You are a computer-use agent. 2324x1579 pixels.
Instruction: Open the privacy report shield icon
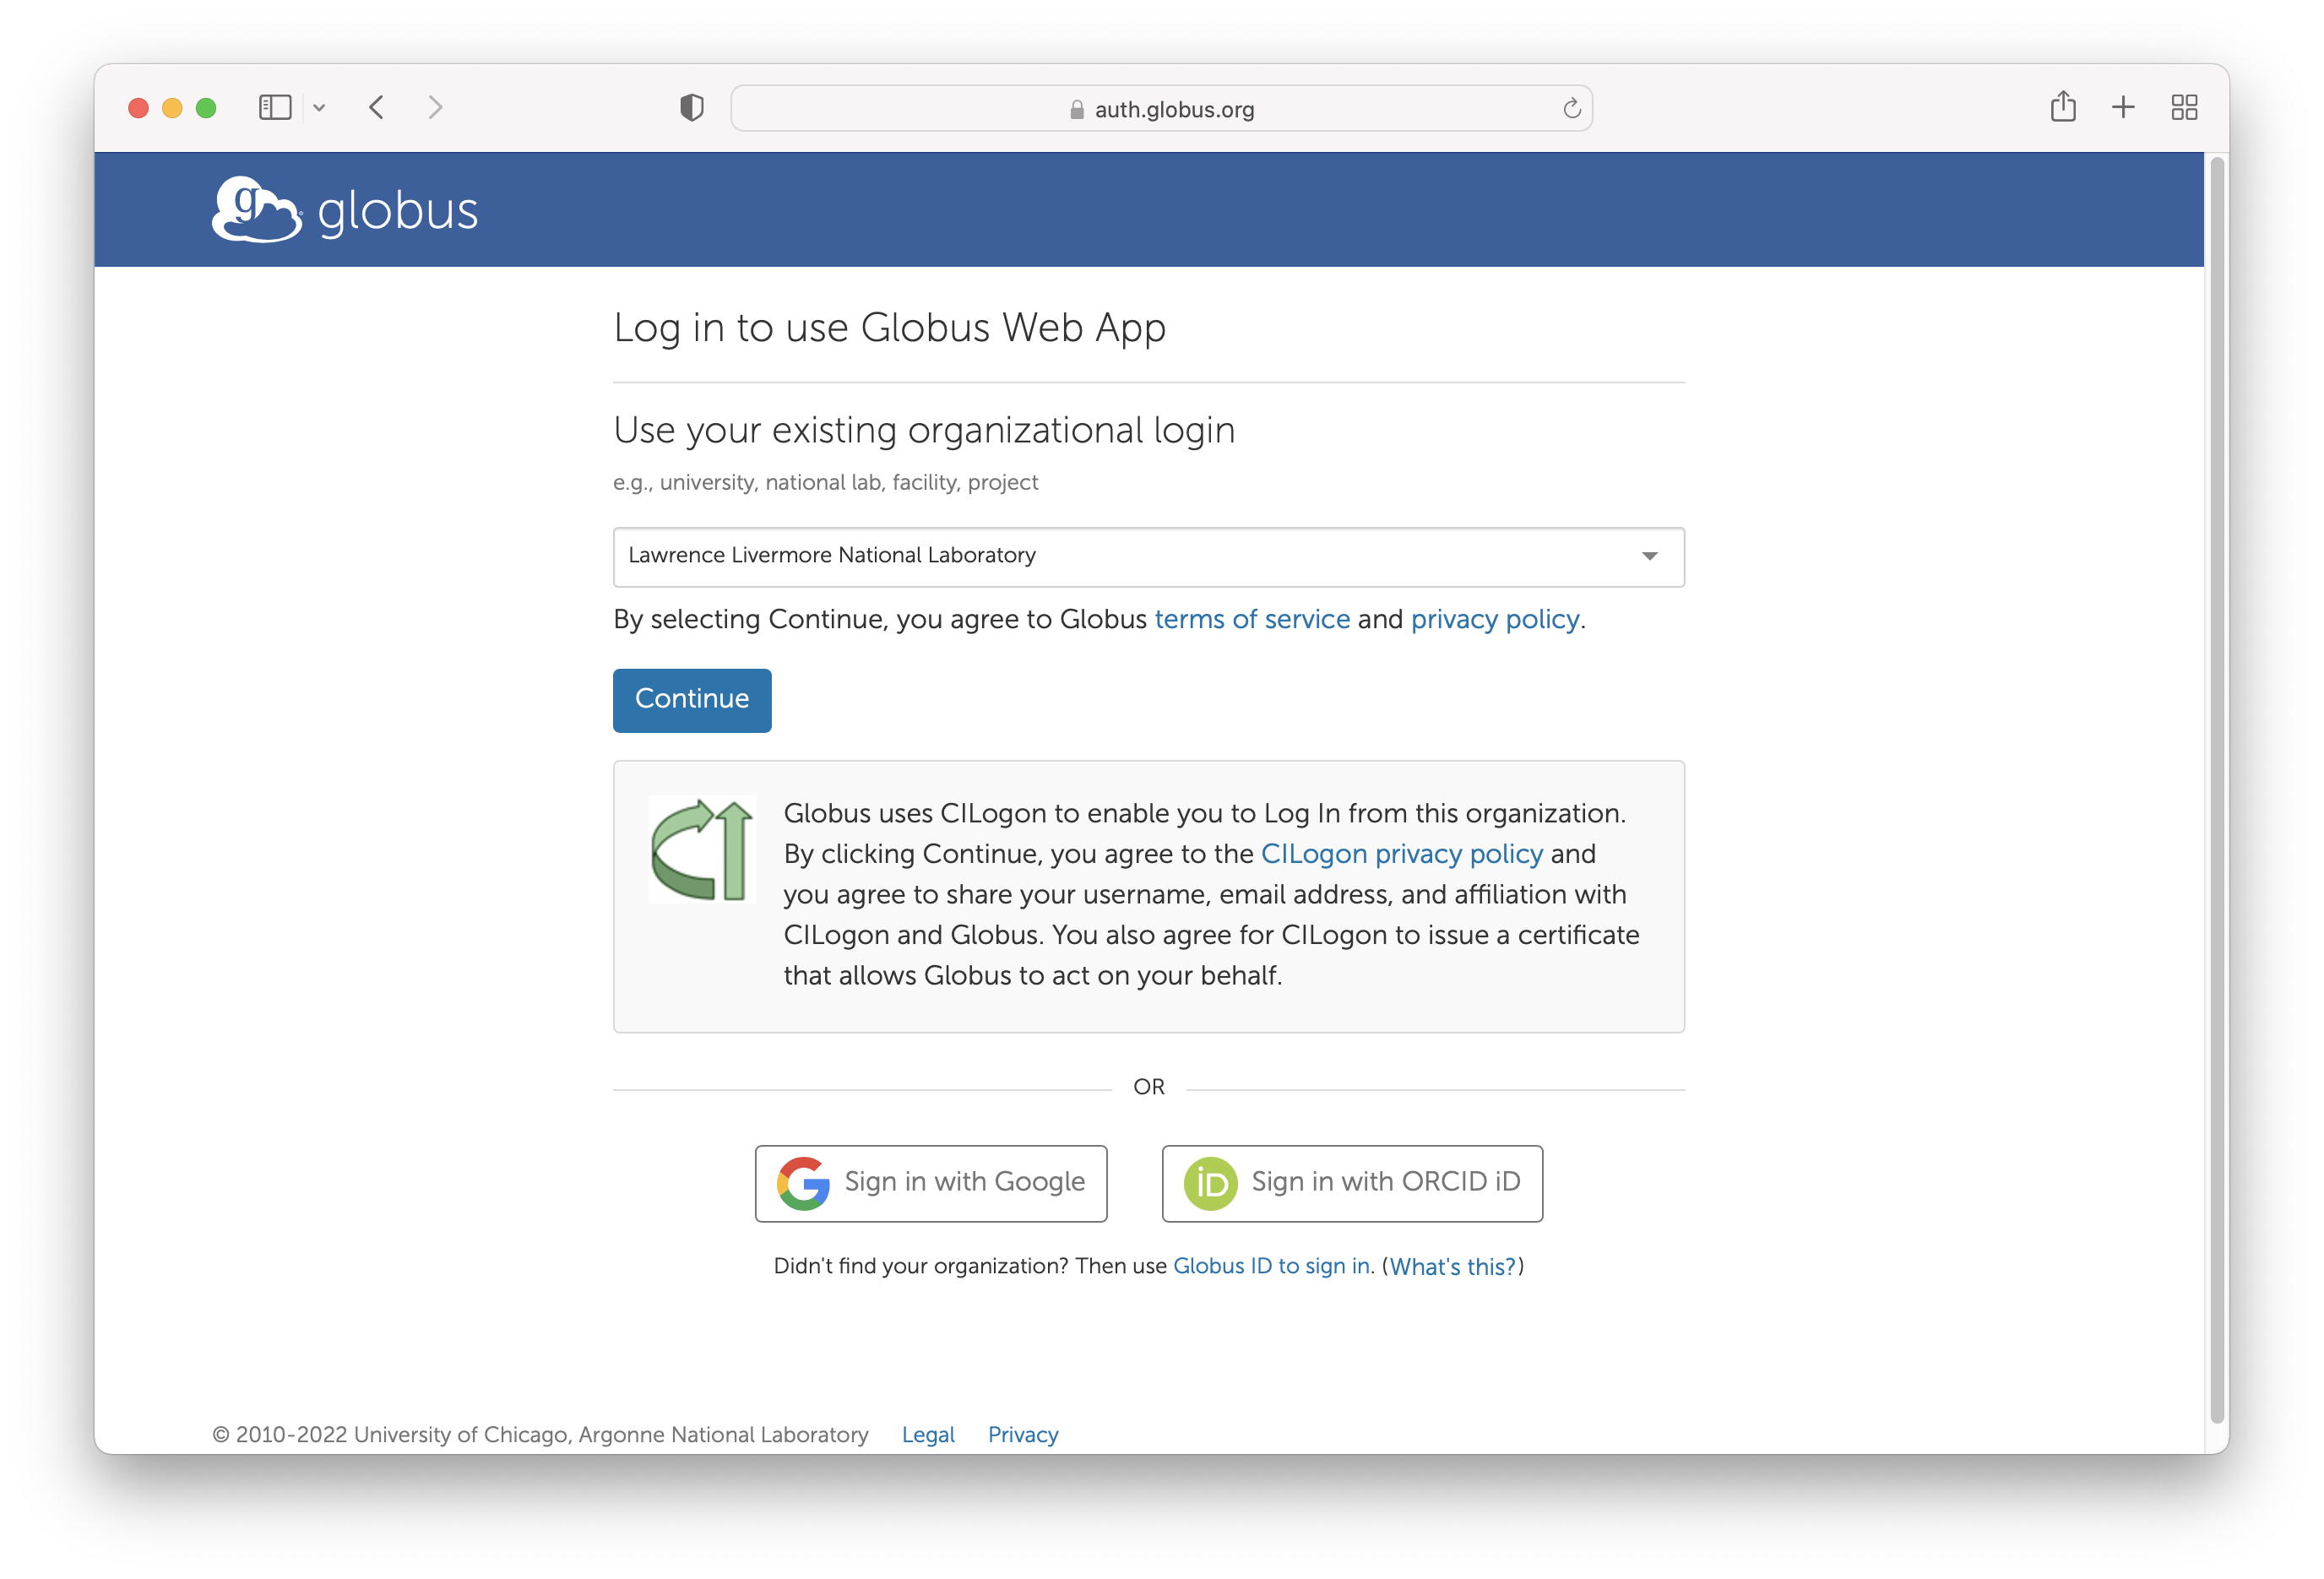691,107
